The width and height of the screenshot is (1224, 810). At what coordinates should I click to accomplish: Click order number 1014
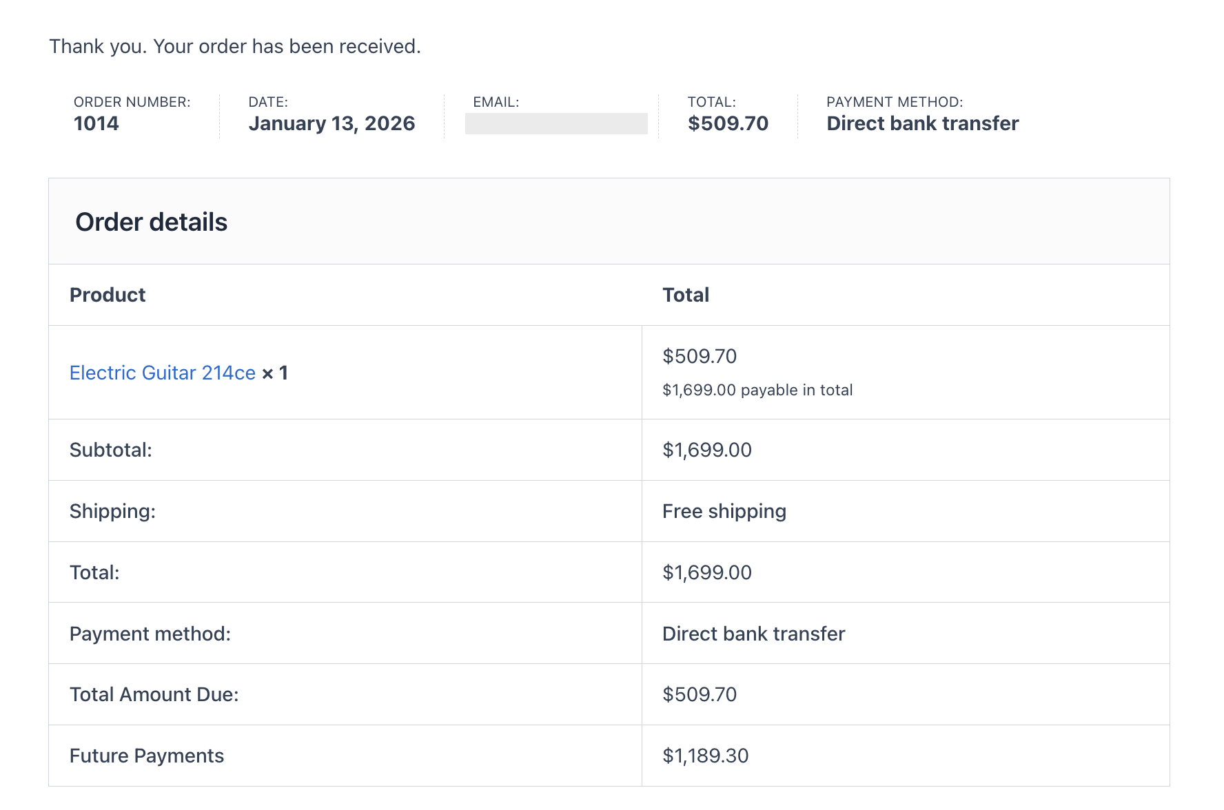96,123
